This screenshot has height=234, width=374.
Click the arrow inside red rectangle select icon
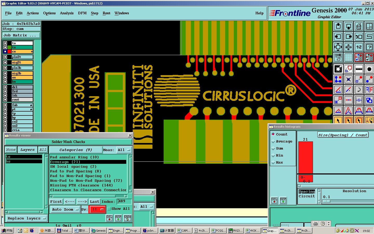click(x=349, y=120)
